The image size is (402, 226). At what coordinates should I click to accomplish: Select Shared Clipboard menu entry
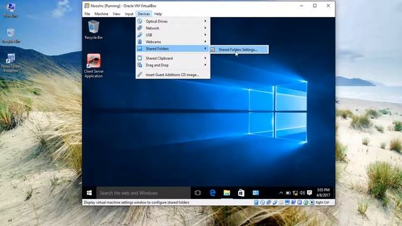tap(173, 58)
